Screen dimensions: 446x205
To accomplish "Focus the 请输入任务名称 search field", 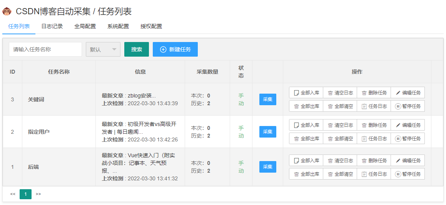I will click(45, 49).
